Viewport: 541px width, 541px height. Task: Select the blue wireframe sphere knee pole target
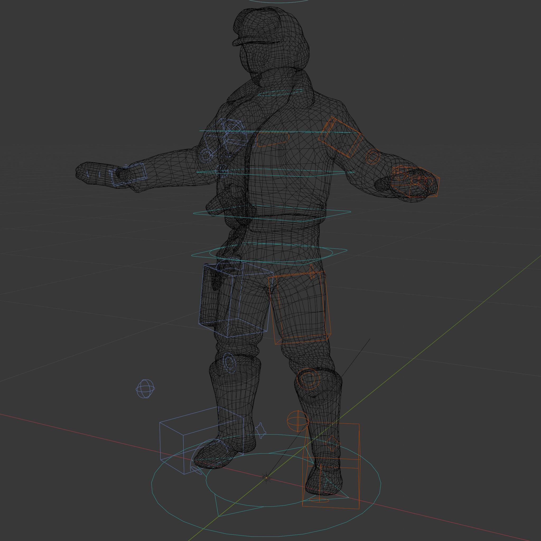pyautogui.click(x=145, y=389)
